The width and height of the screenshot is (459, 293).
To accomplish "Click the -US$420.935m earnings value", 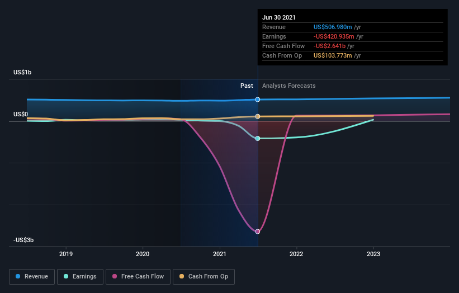I will click(x=334, y=36).
